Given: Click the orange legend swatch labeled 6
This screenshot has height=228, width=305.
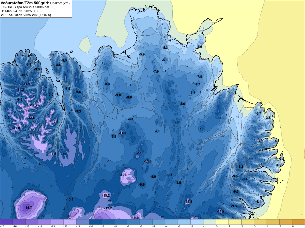Looking at the screenshot, I should [298, 222].
